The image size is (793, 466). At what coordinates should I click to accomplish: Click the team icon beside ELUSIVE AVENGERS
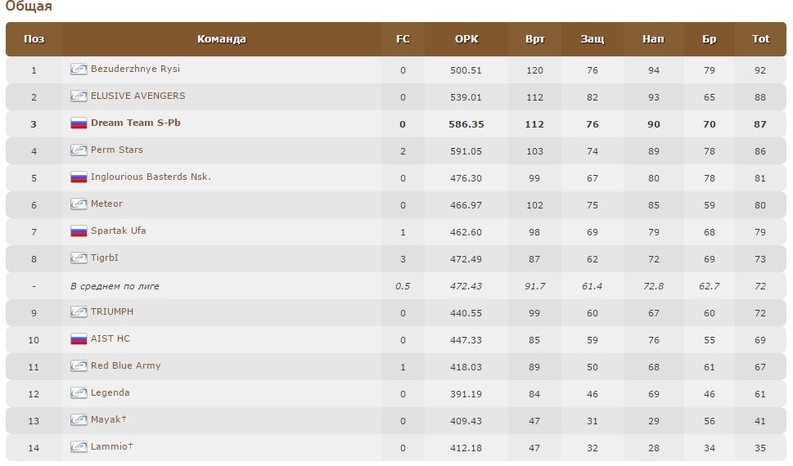[x=79, y=96]
